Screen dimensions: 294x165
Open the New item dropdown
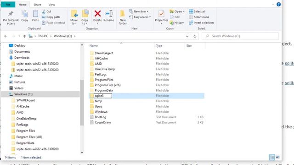[x=139, y=11]
